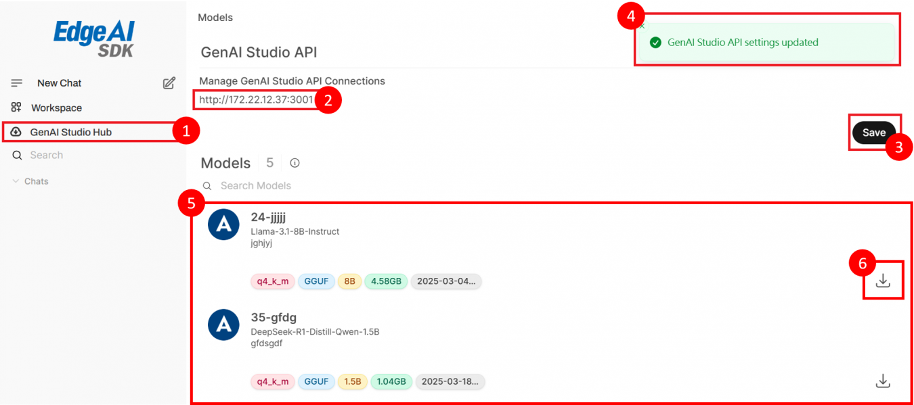Click the GGUF tag on 35-gfdg

(x=316, y=381)
